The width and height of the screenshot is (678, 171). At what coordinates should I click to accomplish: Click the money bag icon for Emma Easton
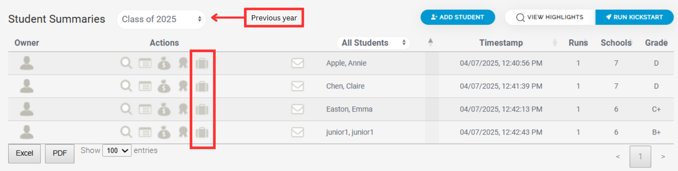pyautogui.click(x=164, y=109)
